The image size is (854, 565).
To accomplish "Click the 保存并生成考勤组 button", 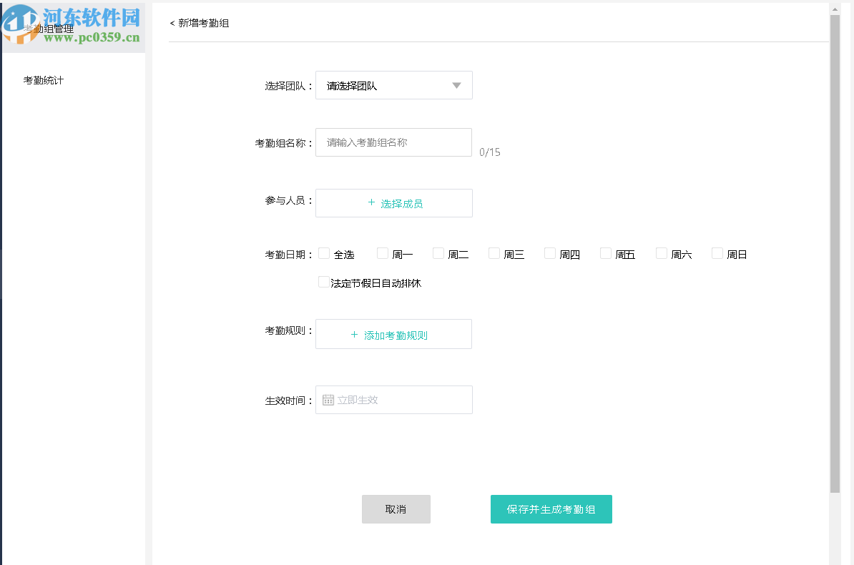I will coord(551,508).
